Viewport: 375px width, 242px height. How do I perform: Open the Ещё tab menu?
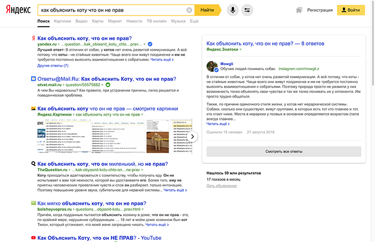click(194, 21)
